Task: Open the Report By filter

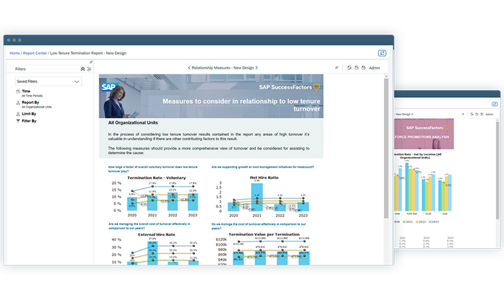Action: (30, 103)
